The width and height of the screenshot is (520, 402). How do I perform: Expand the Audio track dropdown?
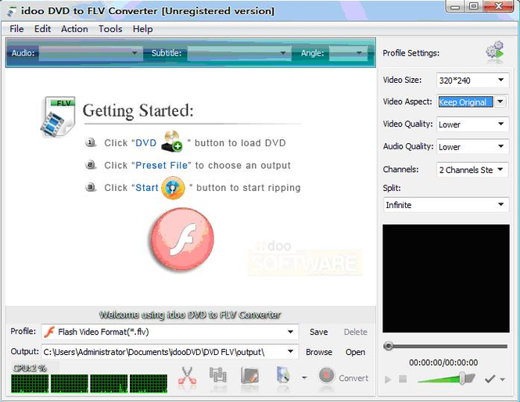(x=89, y=53)
